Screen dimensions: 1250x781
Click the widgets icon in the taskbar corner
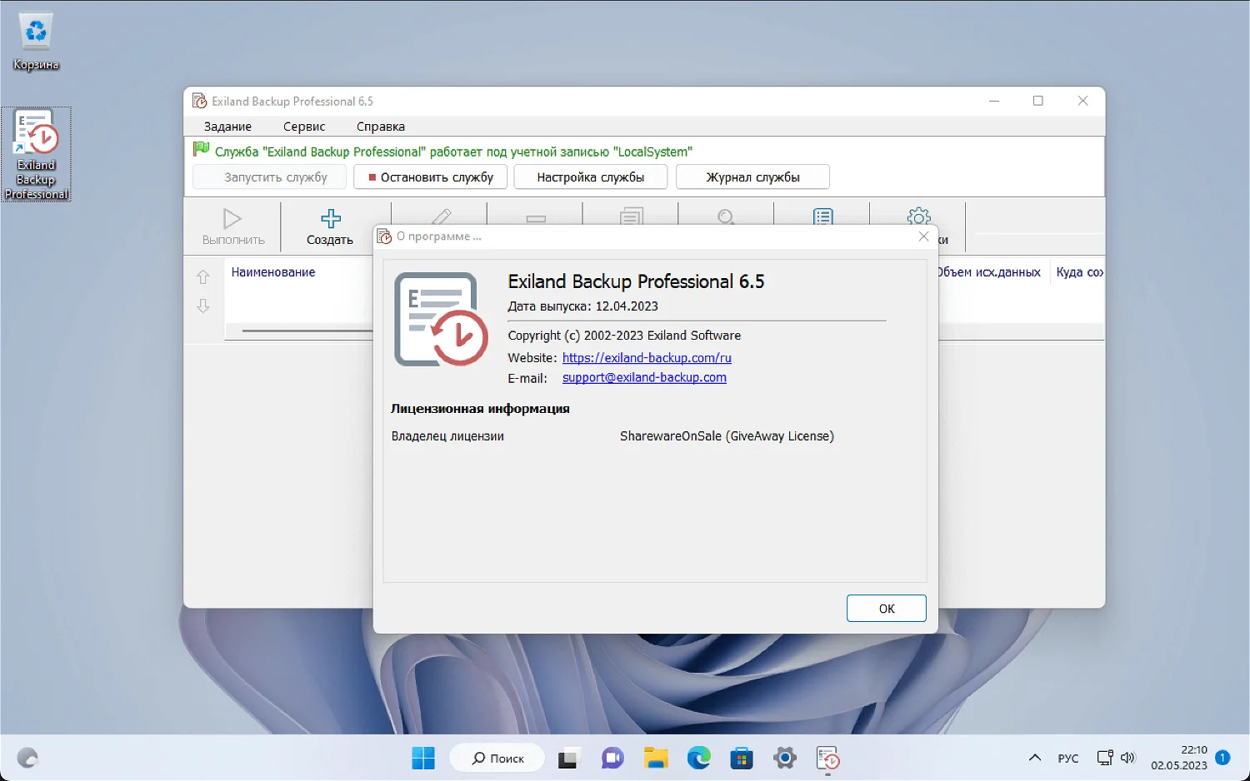27,759
